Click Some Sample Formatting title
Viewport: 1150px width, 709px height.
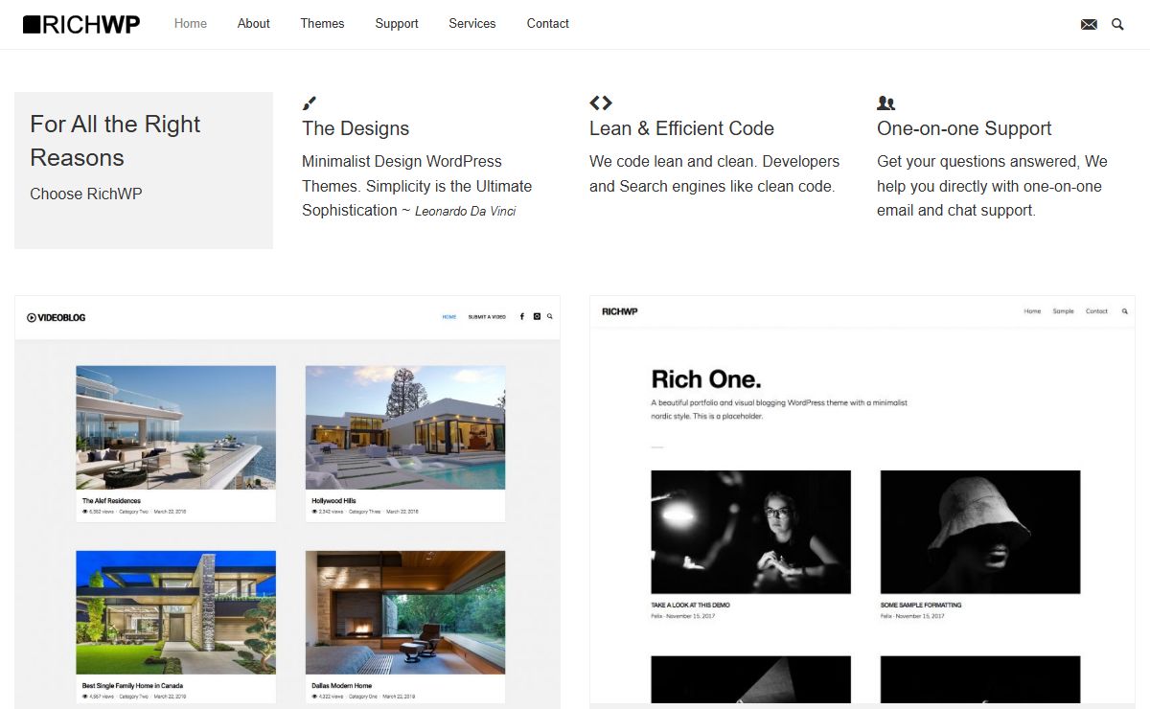921,606
